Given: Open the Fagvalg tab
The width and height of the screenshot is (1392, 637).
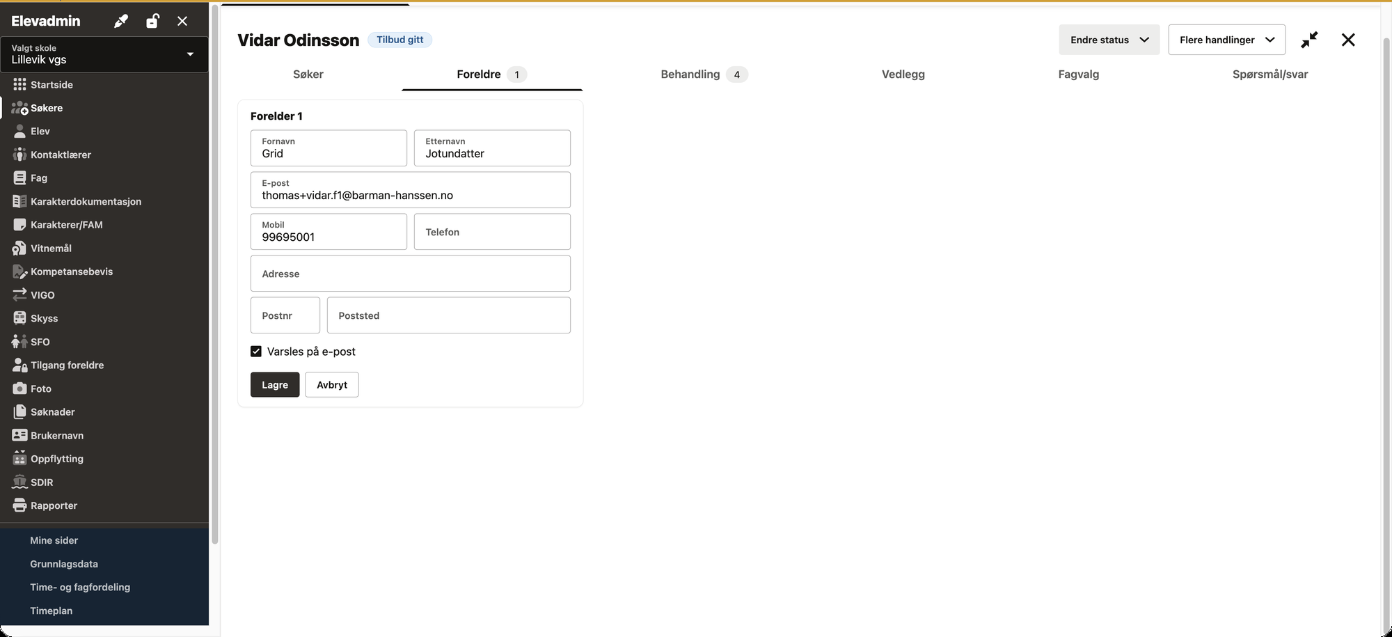Looking at the screenshot, I should click(x=1079, y=74).
